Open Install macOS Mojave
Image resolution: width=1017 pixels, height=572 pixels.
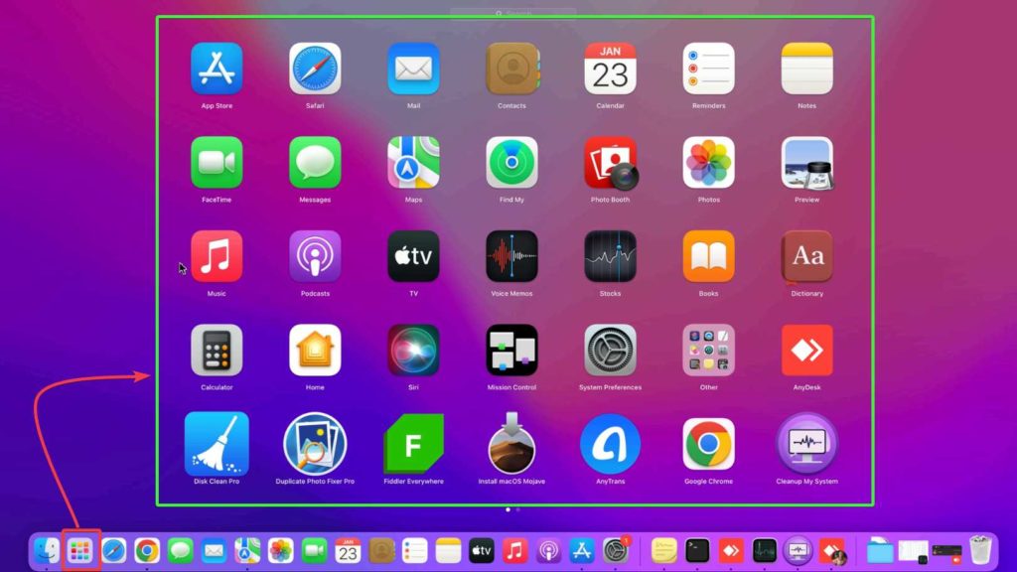click(x=511, y=444)
